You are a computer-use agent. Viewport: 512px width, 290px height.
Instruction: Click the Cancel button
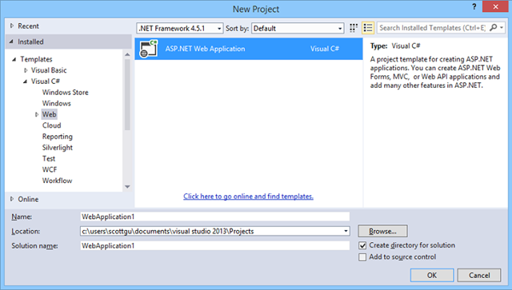pos(479,276)
